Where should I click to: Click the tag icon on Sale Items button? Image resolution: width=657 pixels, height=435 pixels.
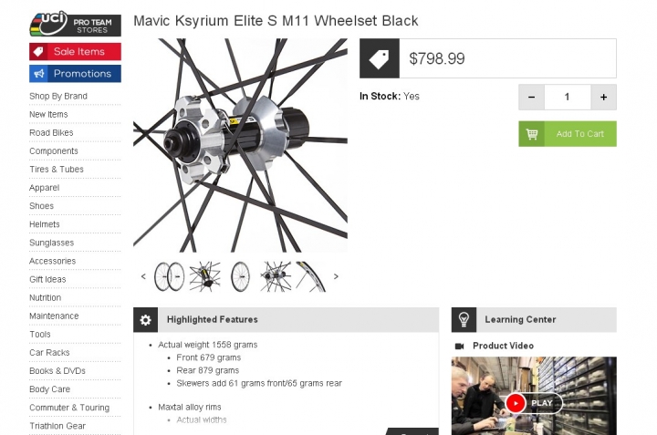pos(38,52)
